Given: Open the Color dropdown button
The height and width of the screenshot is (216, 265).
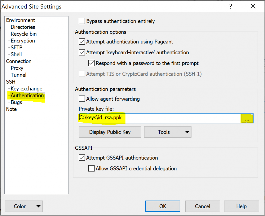Looking at the screenshot, I should [24, 206].
